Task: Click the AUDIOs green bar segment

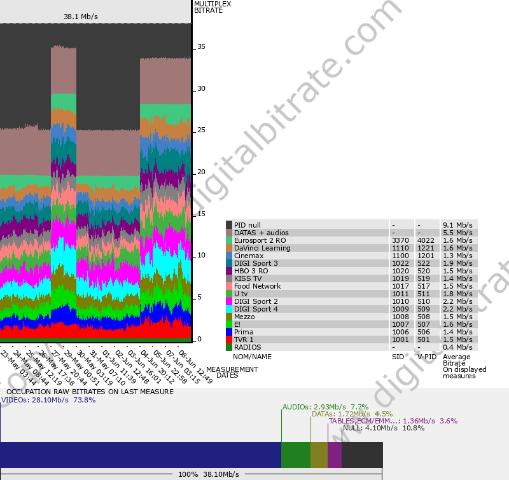Action: pos(296,455)
